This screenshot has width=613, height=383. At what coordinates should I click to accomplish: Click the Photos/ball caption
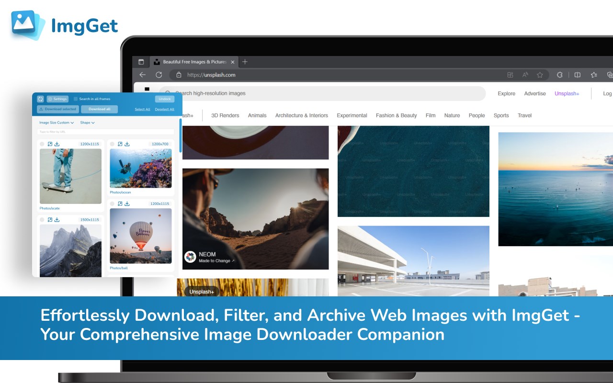tap(119, 268)
